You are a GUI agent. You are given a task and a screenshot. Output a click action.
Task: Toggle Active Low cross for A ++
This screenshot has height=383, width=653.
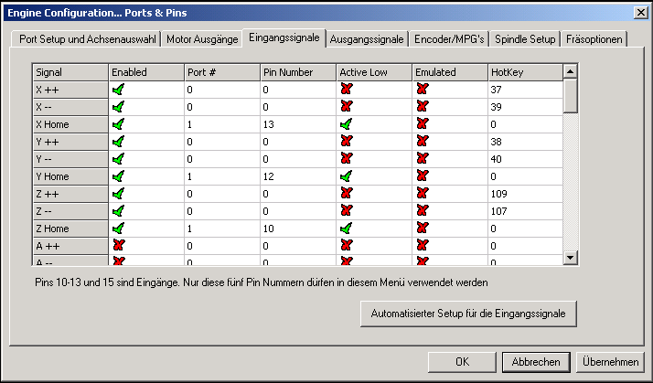pos(347,245)
